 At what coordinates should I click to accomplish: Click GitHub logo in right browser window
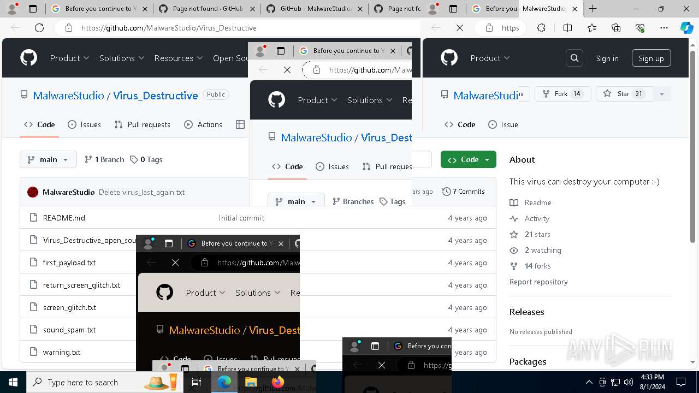pos(449,58)
